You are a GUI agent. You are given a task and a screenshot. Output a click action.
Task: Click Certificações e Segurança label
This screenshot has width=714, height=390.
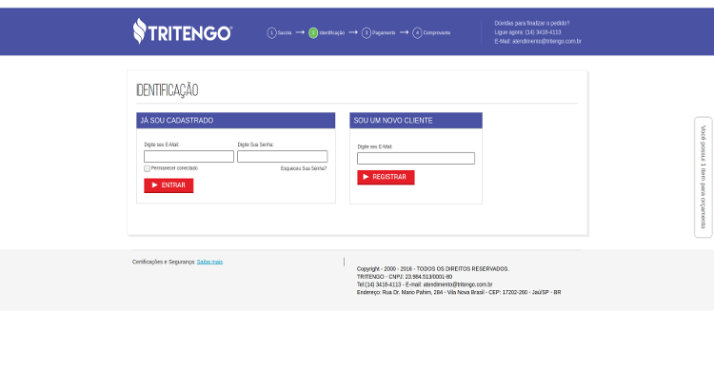pos(164,262)
